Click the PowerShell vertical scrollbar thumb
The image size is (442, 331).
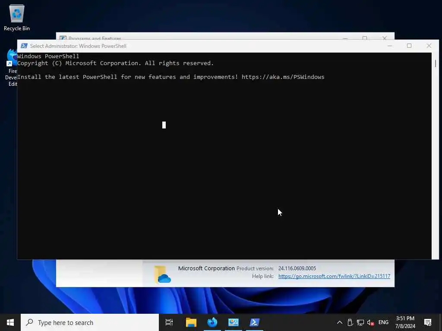coord(435,63)
